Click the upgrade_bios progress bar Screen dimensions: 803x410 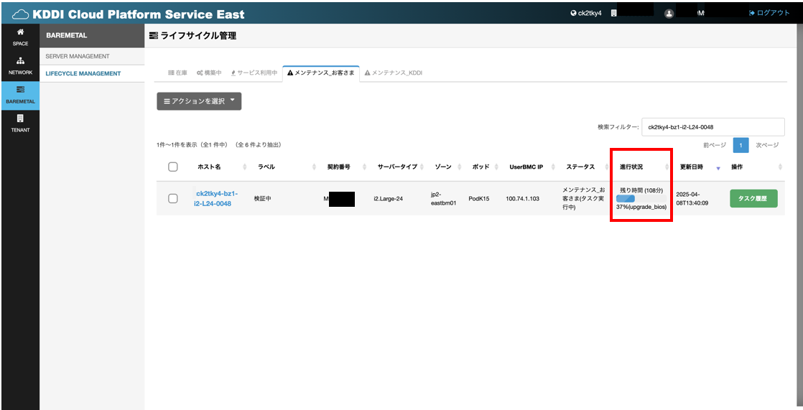[x=641, y=199]
